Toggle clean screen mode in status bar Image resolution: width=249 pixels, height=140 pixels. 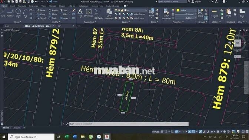[243, 131]
